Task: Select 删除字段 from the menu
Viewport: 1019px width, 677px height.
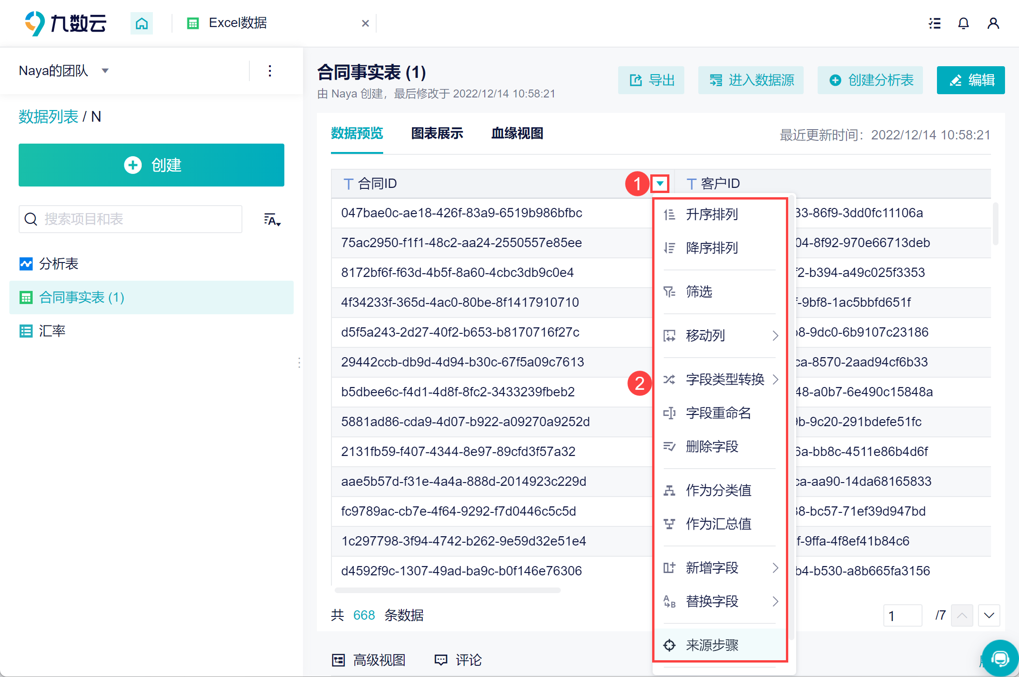Action: coord(711,447)
